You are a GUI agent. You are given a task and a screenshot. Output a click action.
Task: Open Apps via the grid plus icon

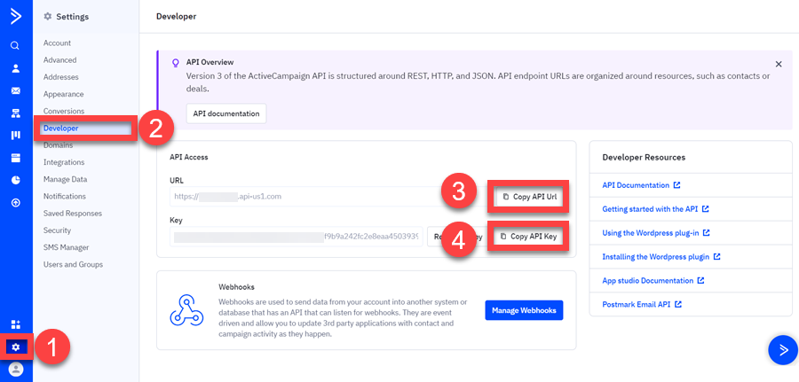coord(16,324)
